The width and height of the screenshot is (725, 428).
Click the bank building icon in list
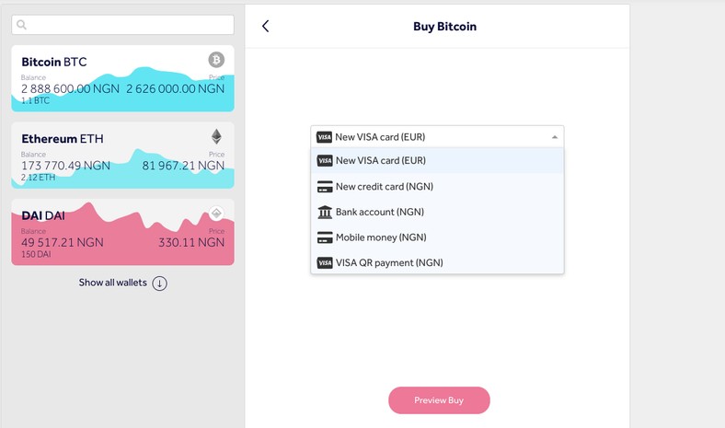click(325, 212)
